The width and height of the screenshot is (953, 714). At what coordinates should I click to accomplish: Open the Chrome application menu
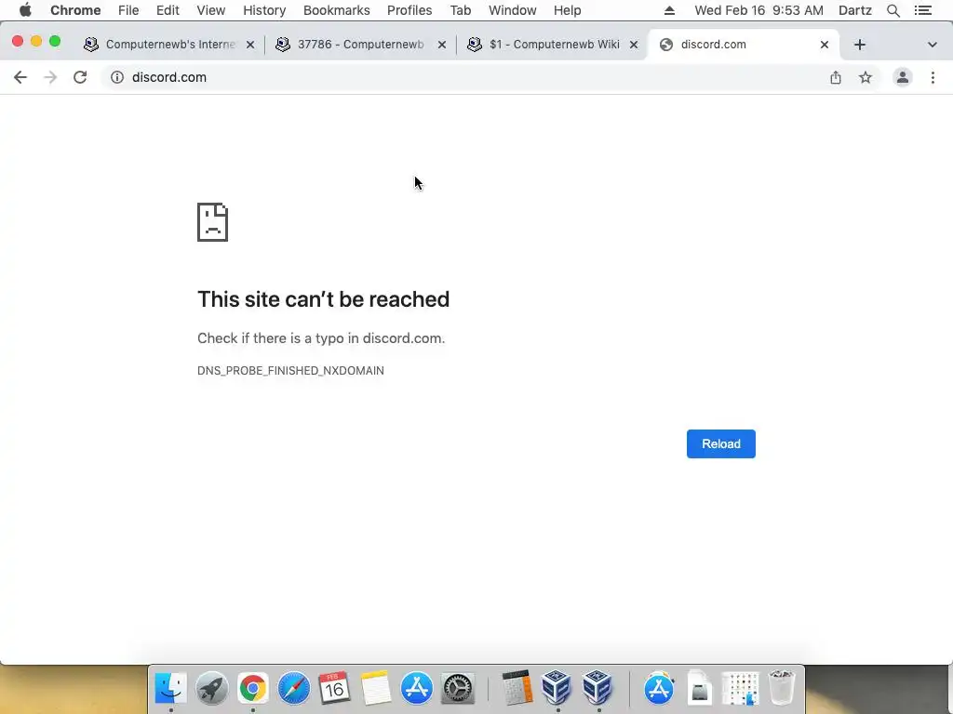(x=75, y=10)
